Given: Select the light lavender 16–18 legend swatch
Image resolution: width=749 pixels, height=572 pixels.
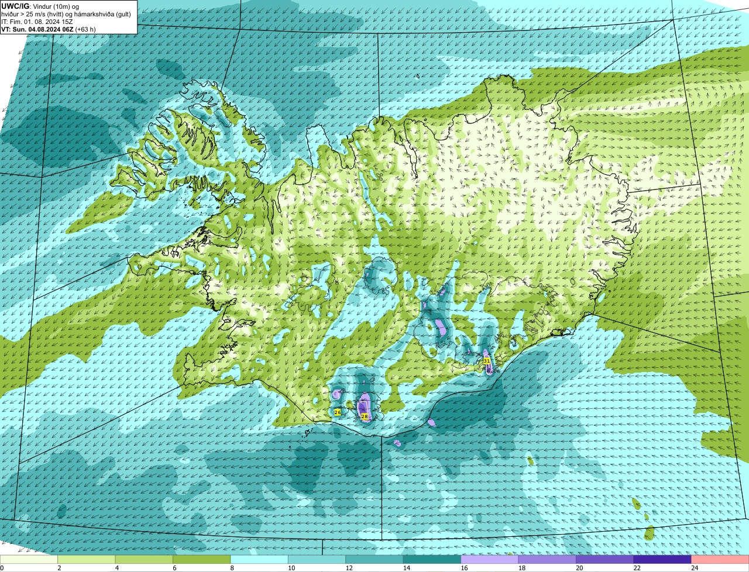Looking at the screenshot, I should click(x=490, y=559).
